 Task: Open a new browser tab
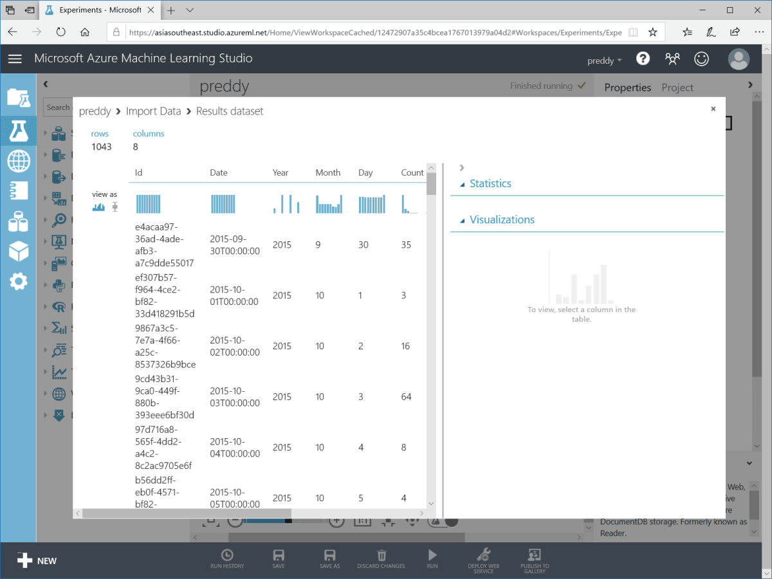[x=170, y=10]
